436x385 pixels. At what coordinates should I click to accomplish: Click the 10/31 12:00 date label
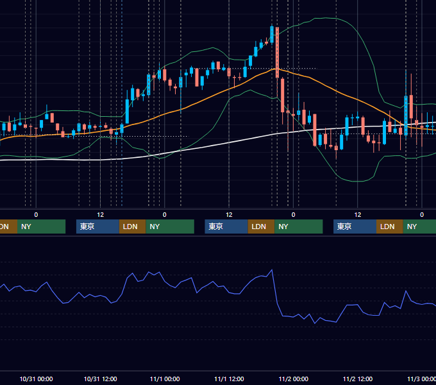[x=101, y=379]
